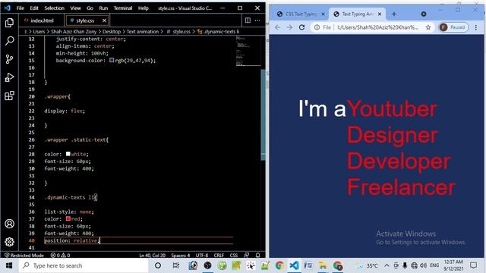
Task: Change language mode from CSS
Action: tap(234, 256)
